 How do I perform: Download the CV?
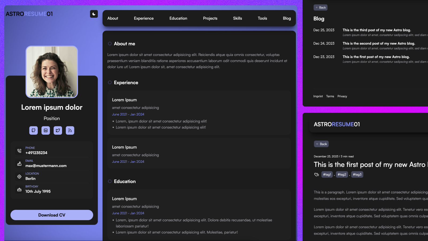pyautogui.click(x=52, y=215)
